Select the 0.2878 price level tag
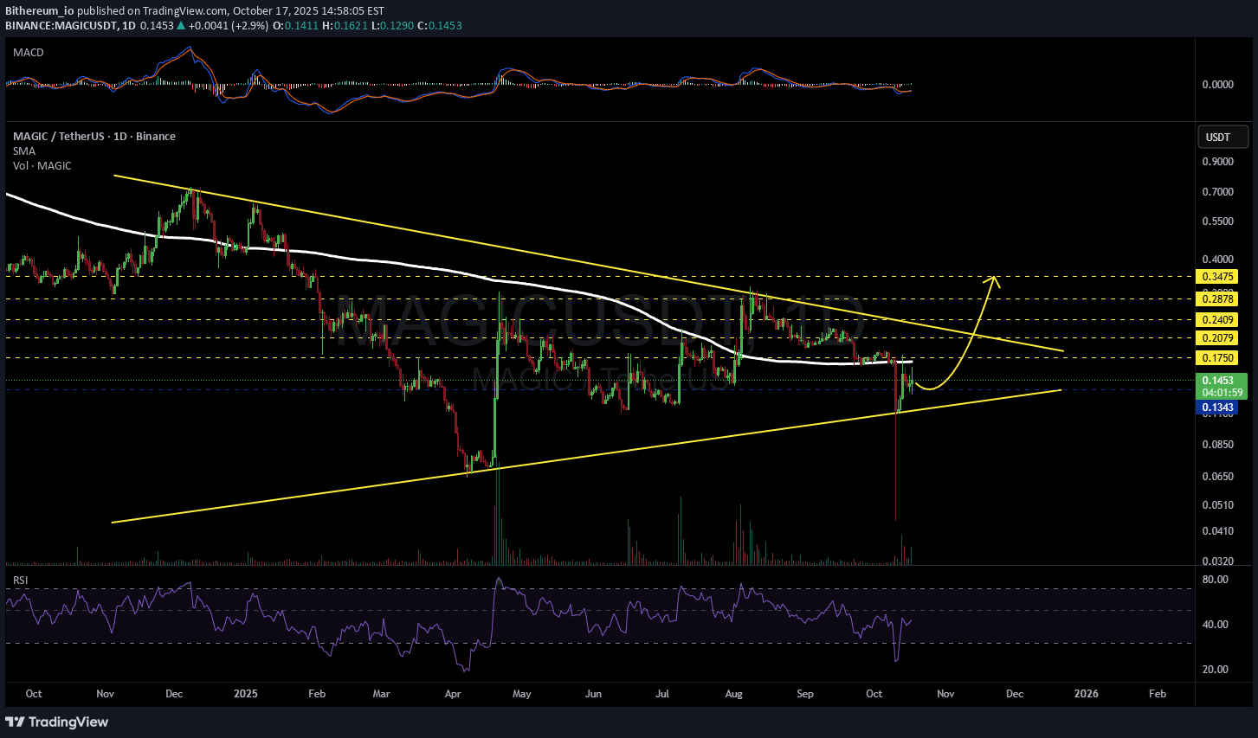Image resolution: width=1258 pixels, height=738 pixels. coord(1216,299)
